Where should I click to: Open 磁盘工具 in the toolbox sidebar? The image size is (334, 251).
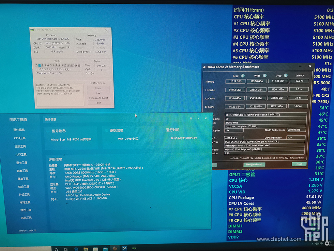[x=22, y=171]
